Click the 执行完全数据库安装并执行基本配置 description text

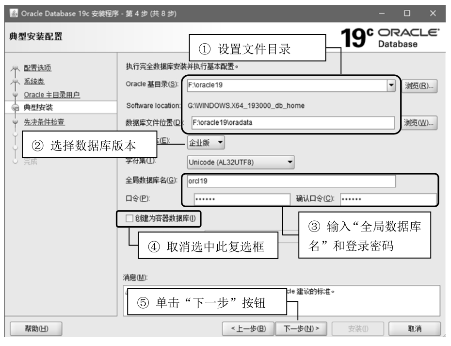click(182, 66)
